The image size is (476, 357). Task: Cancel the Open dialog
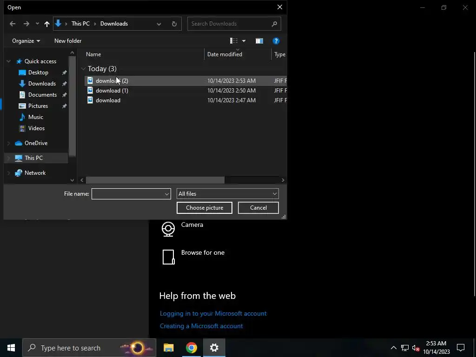pos(258,208)
